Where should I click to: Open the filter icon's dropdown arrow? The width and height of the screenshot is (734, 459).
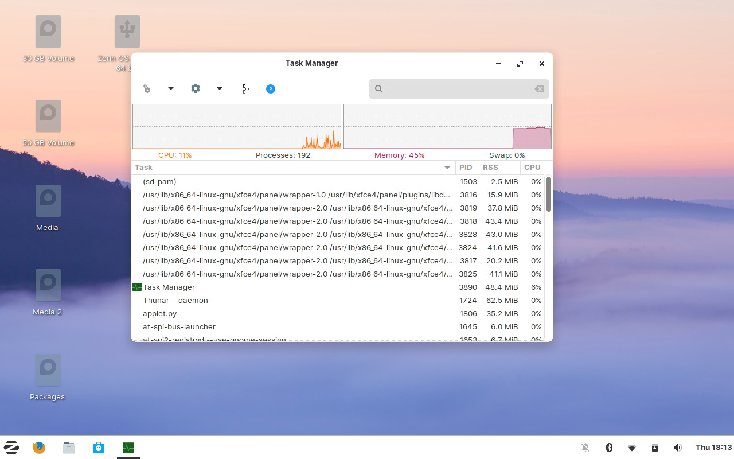[170, 89]
